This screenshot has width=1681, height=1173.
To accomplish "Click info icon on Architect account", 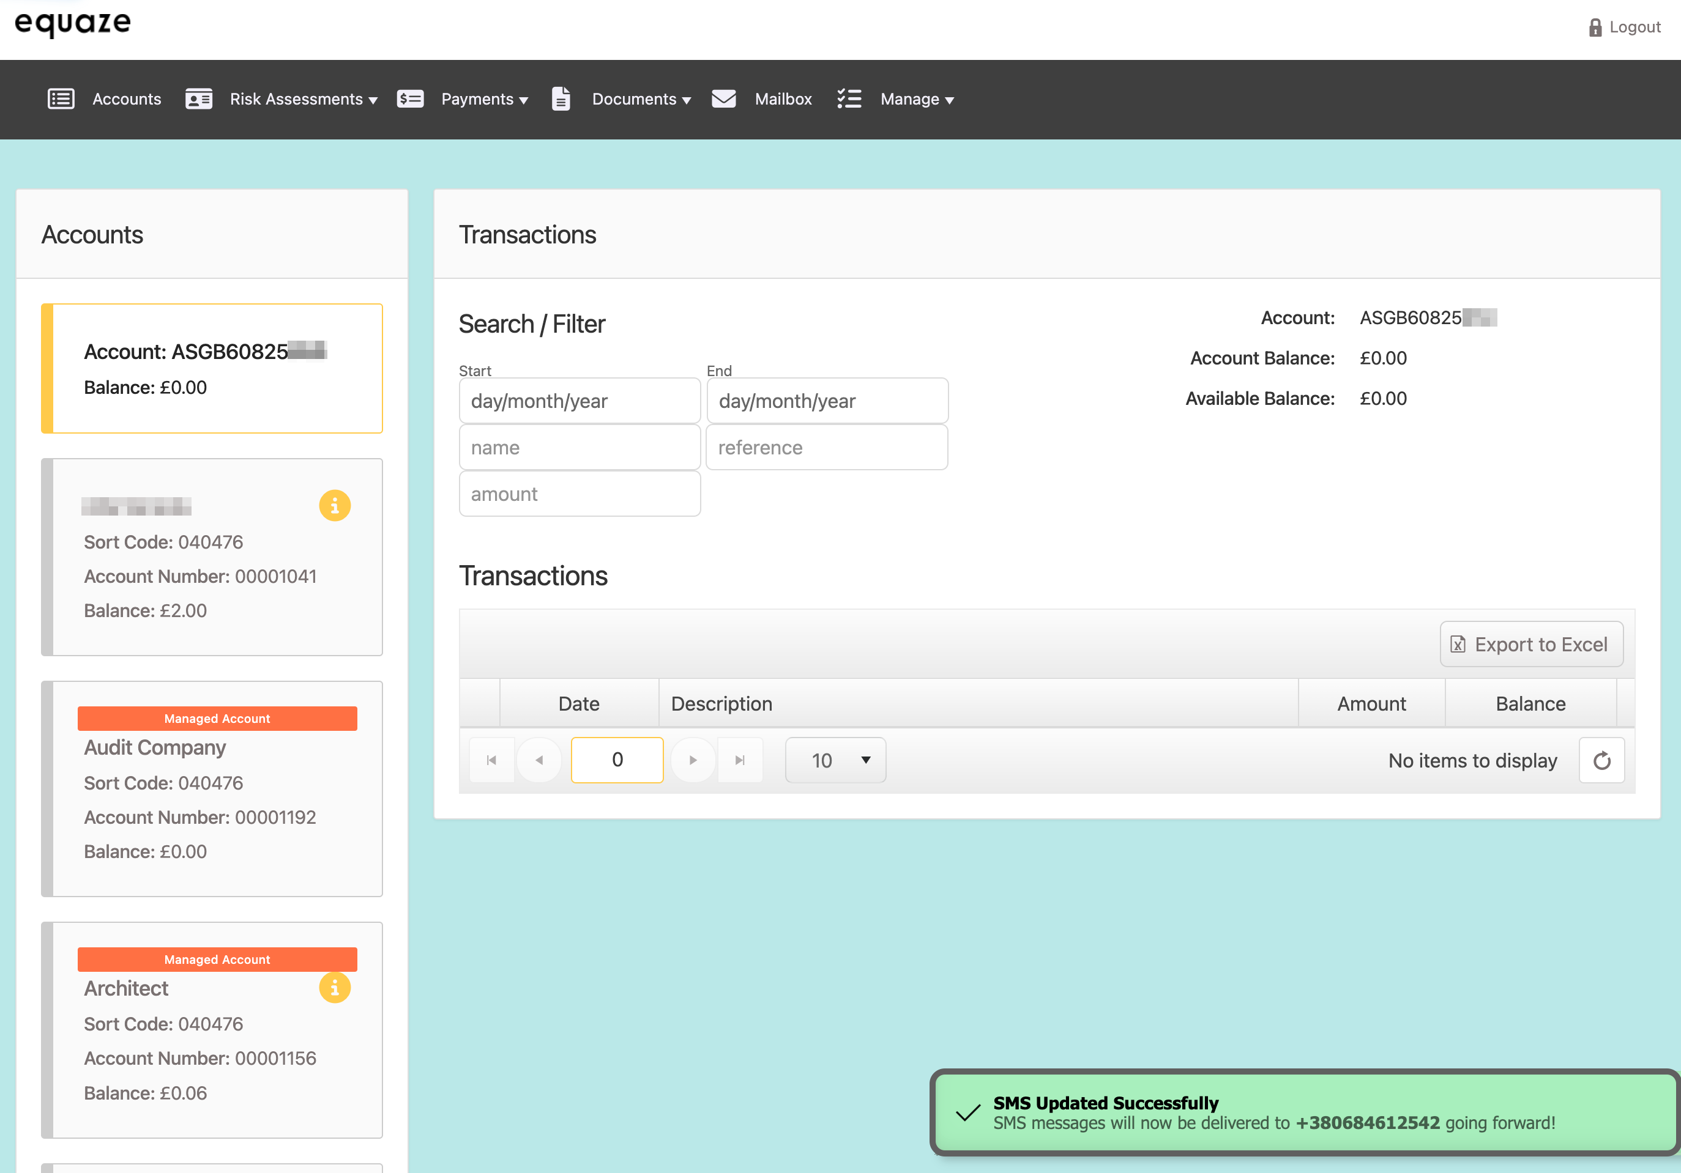I will 335,988.
